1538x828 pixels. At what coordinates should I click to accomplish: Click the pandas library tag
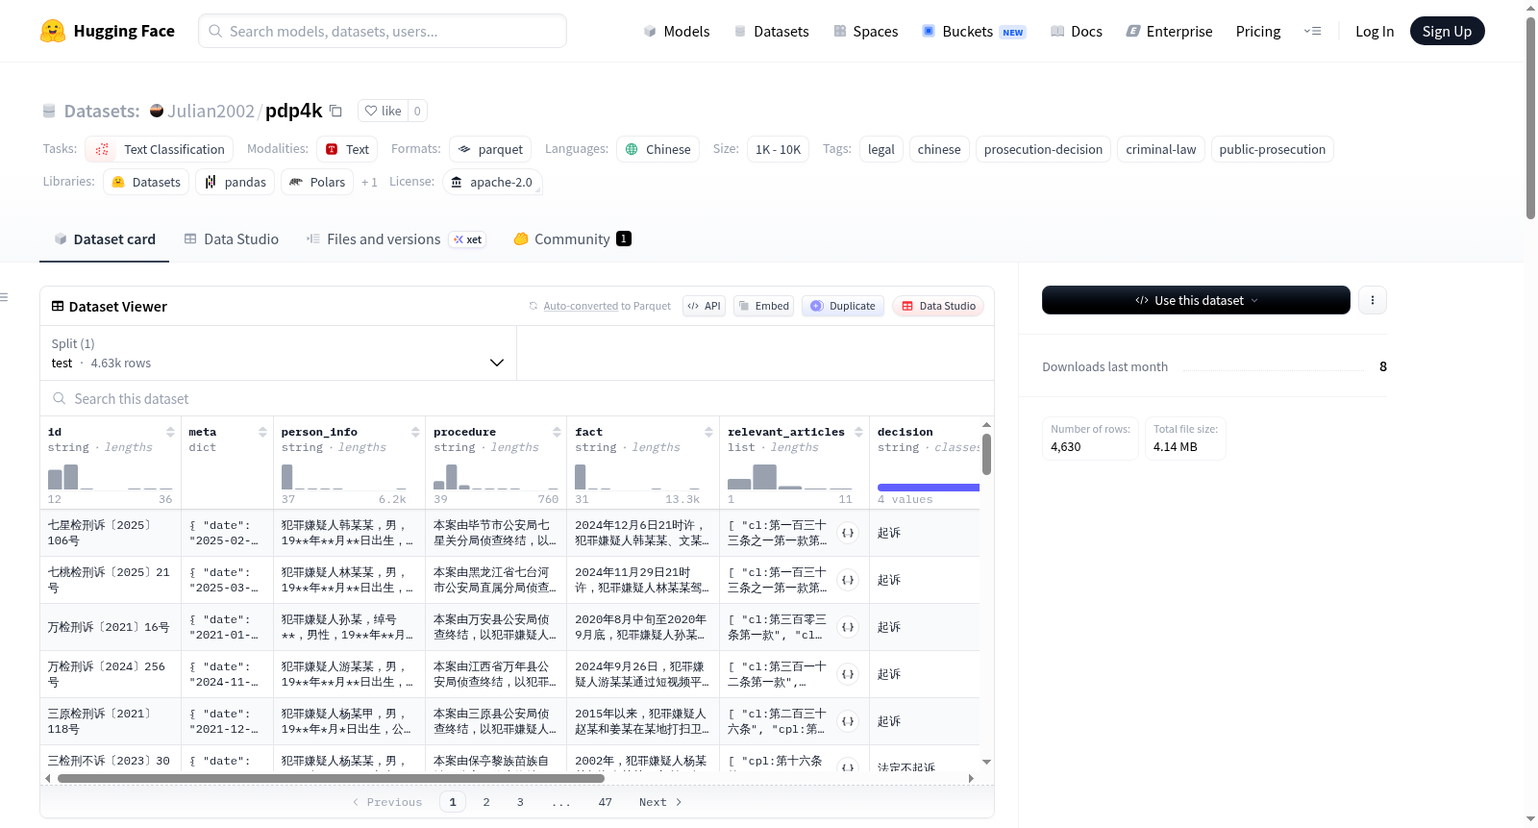pos(236,182)
